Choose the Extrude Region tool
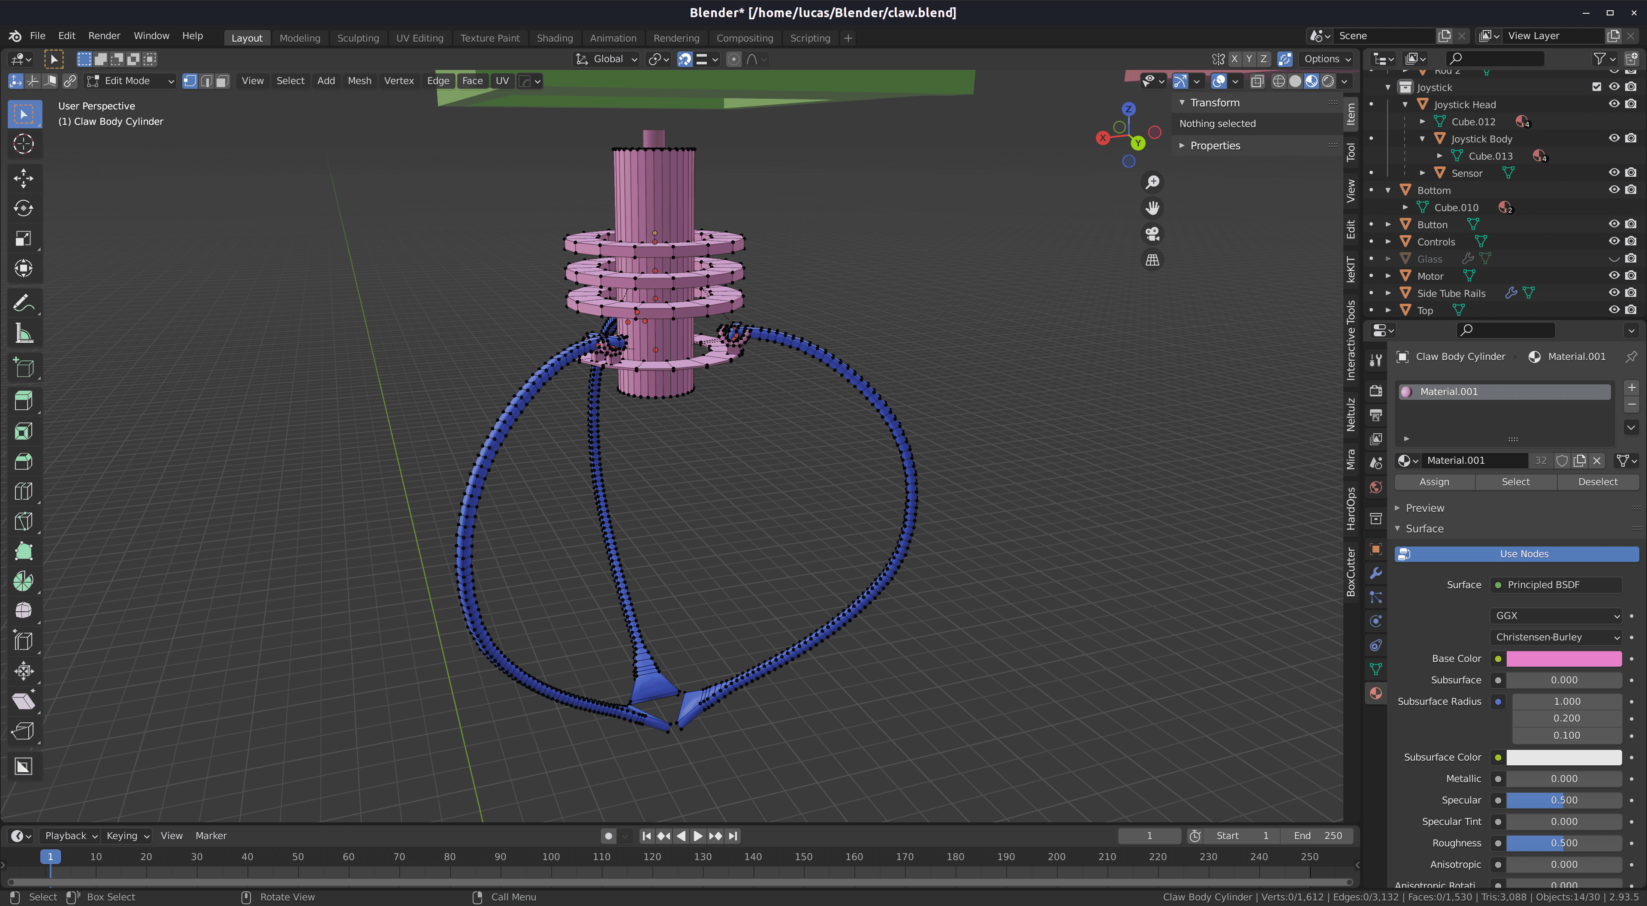This screenshot has width=1647, height=906. coord(24,401)
